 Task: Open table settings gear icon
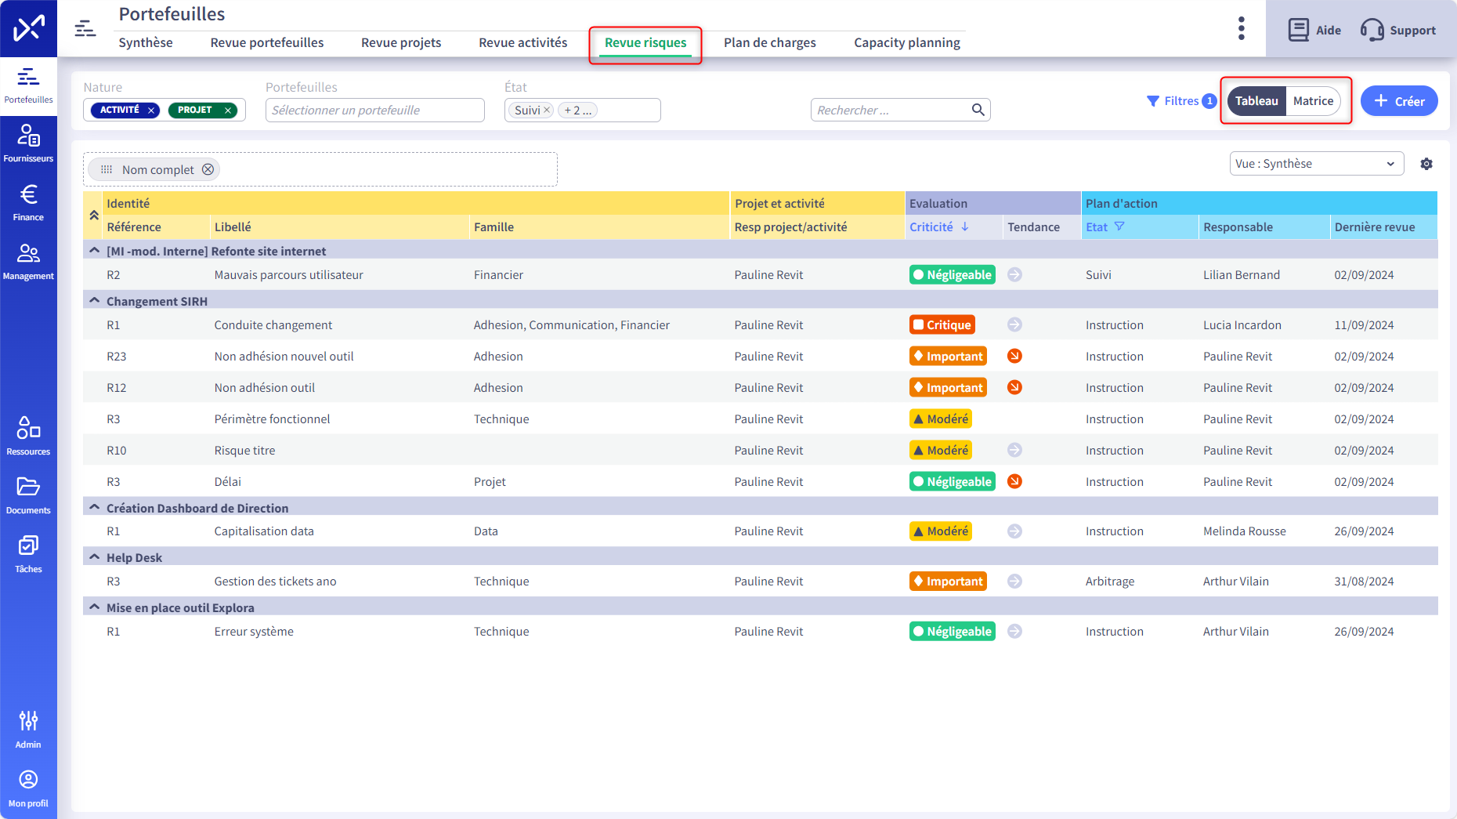(x=1426, y=164)
